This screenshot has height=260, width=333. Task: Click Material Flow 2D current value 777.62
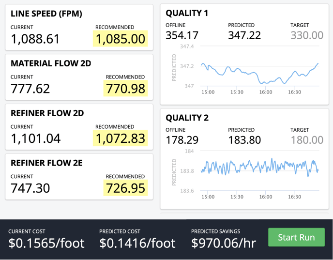point(30,89)
